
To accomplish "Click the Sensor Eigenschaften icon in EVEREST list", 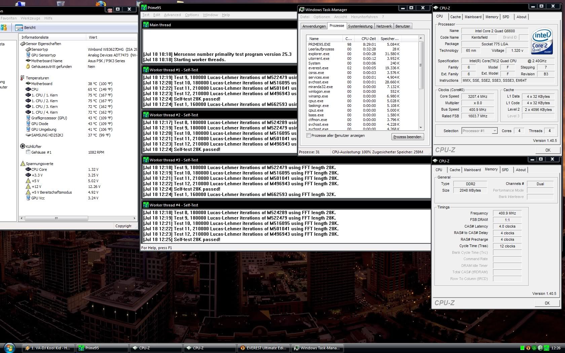I will point(23,44).
